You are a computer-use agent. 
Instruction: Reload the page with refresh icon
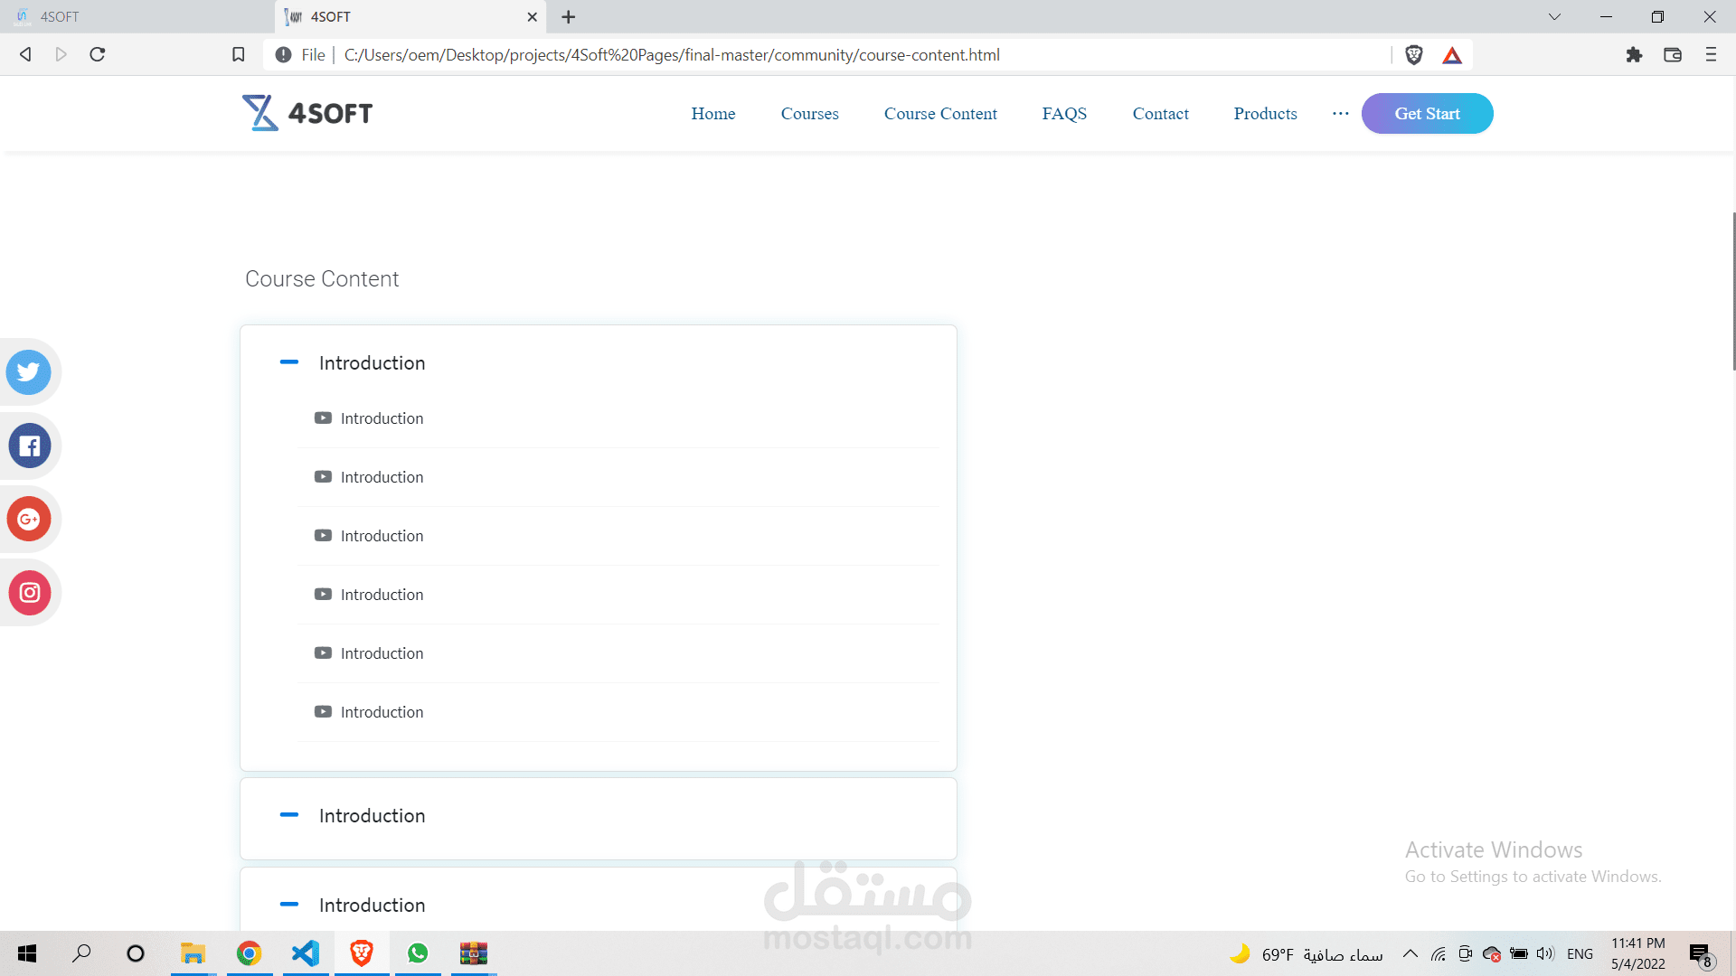[98, 55]
